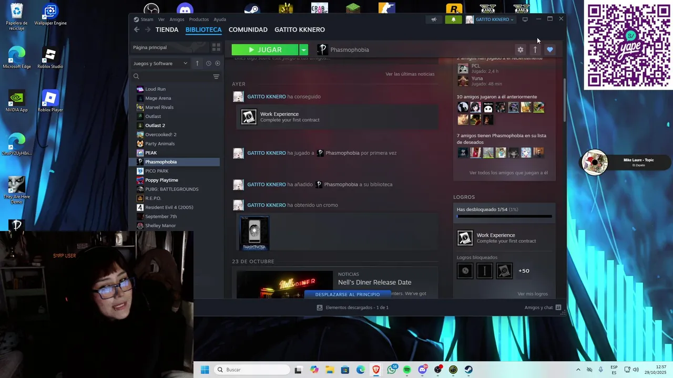673x378 pixels.
Task: Click the heart favorite icon for Phasmophobia
Action: [550, 49]
